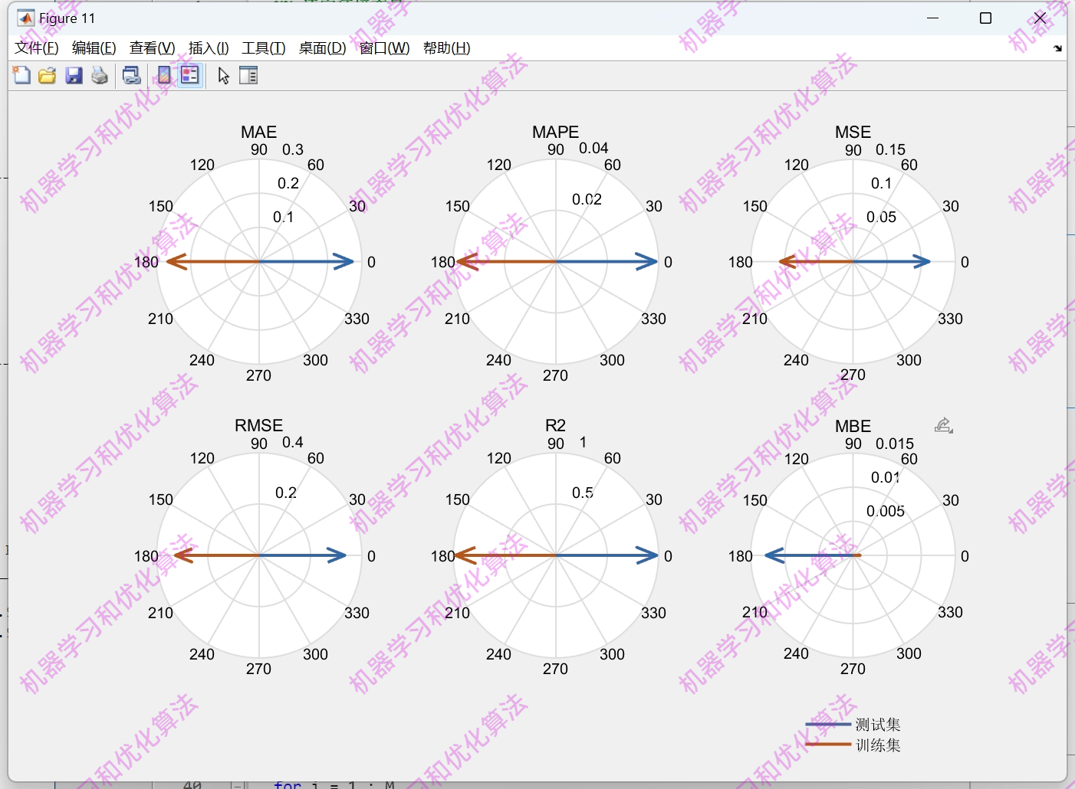Screen dimensions: 1075x789
Task: Click the Link Plot toolbar icon
Action: pos(132,75)
